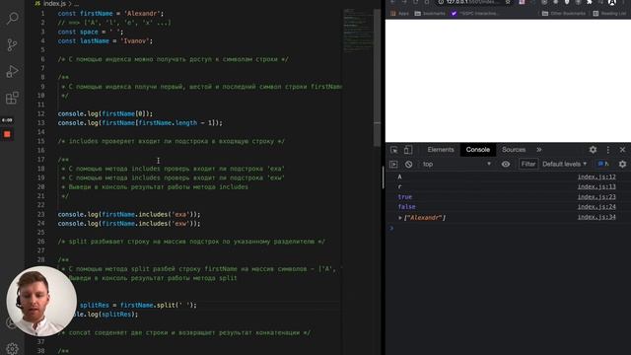Image resolution: width=631 pixels, height=355 pixels.
Task: Bookmark the page with the star icon
Action: (x=508, y=2)
